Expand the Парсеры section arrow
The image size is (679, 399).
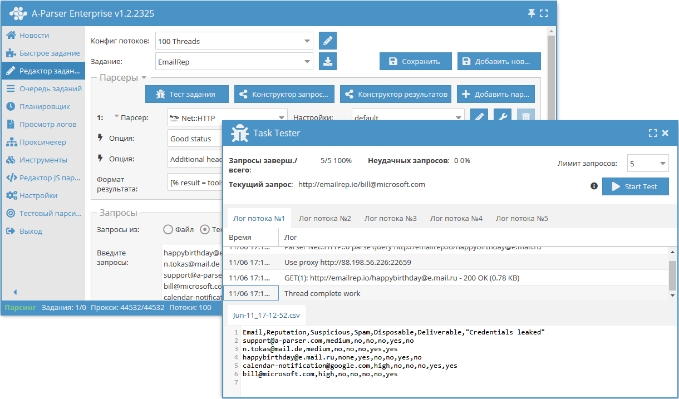144,78
